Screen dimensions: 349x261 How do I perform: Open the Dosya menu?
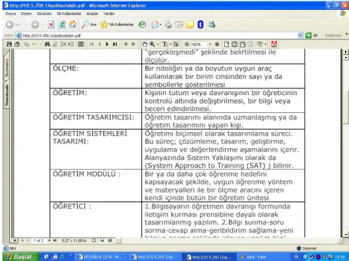coord(11,14)
